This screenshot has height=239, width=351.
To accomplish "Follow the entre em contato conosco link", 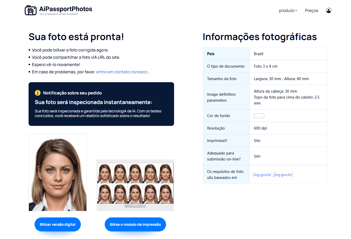I will (x=122, y=72).
